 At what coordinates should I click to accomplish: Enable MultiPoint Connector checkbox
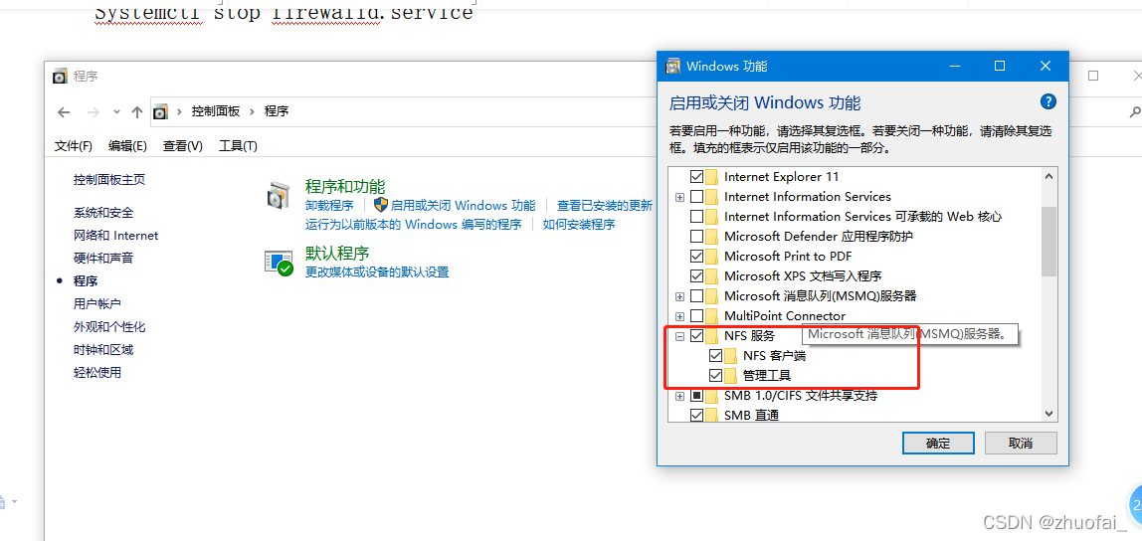(697, 316)
